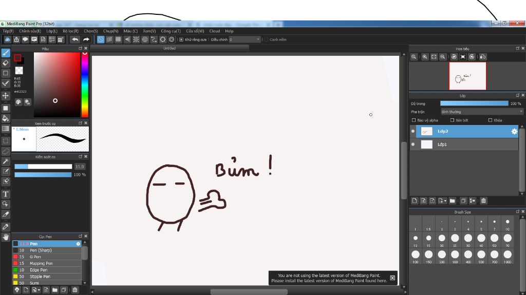Choose brush size preset 12

415,240
